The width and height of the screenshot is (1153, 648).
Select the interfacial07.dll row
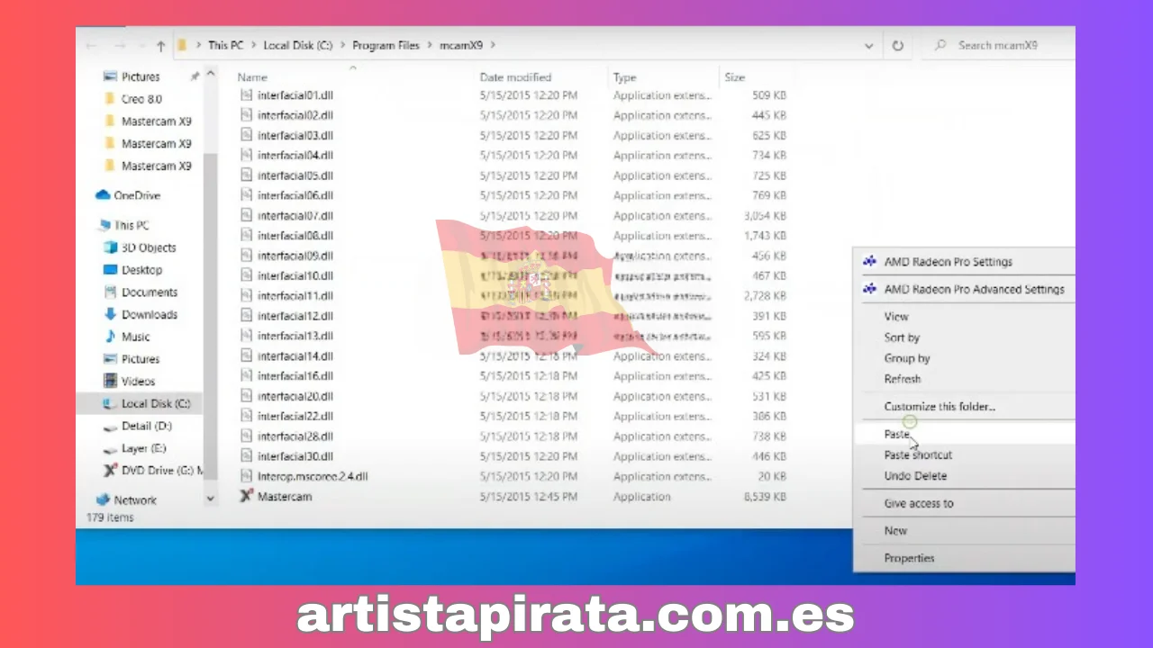pos(513,215)
